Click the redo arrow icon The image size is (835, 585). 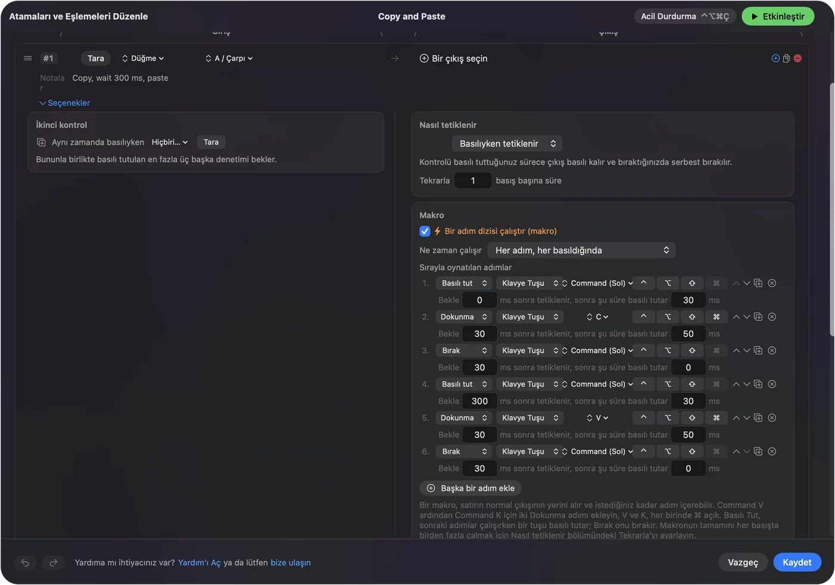(53, 562)
